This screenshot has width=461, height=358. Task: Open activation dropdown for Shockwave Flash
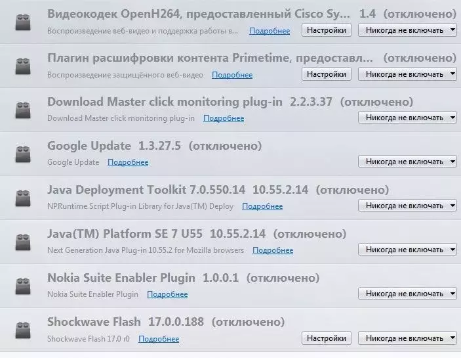point(407,338)
